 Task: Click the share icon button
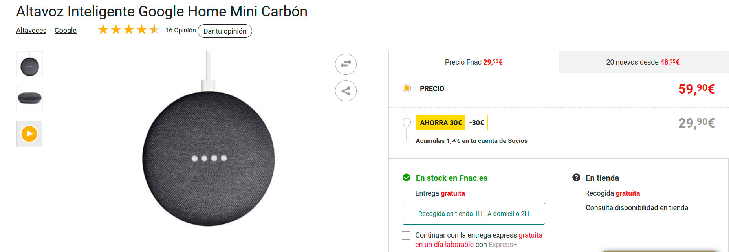(346, 91)
